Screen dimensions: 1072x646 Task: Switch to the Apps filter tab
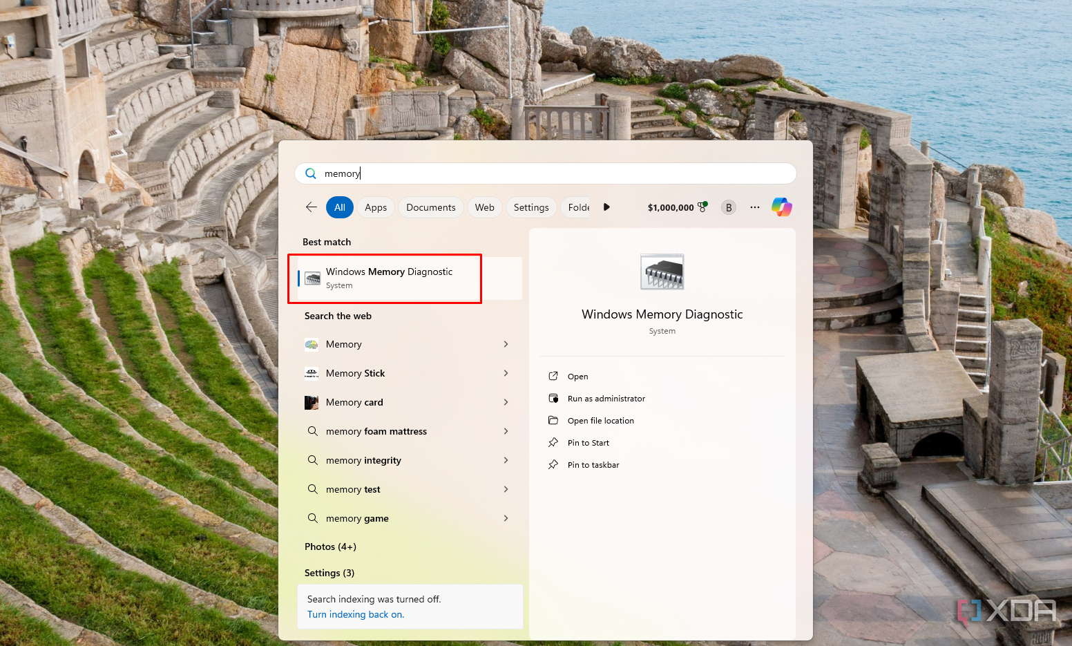(376, 207)
